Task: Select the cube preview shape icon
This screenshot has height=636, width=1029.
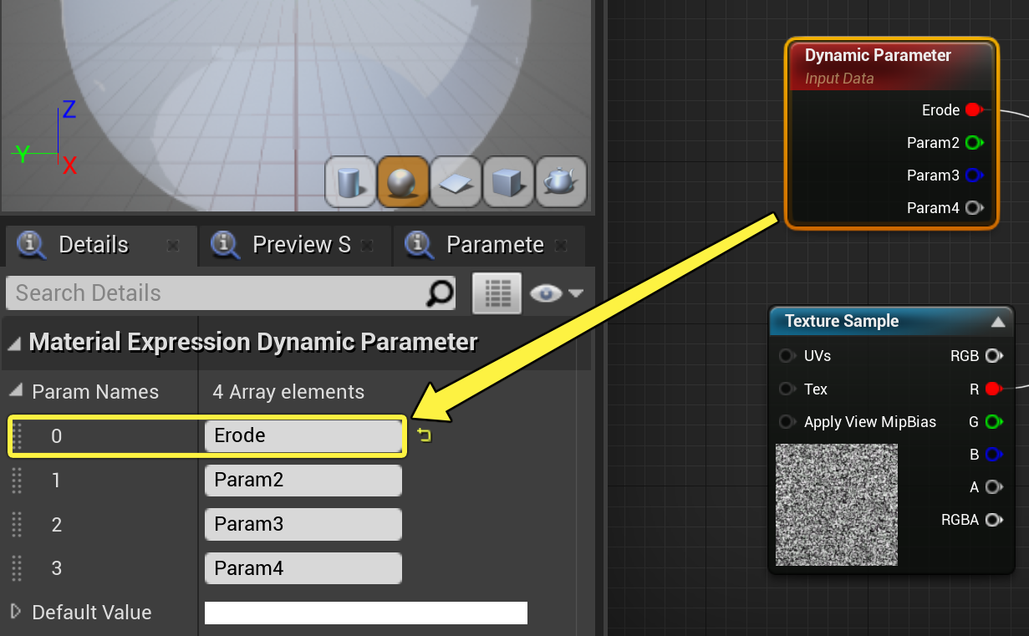Action: [508, 181]
